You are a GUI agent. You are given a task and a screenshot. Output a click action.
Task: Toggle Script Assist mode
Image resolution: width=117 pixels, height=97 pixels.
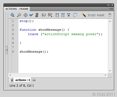coord(93,15)
